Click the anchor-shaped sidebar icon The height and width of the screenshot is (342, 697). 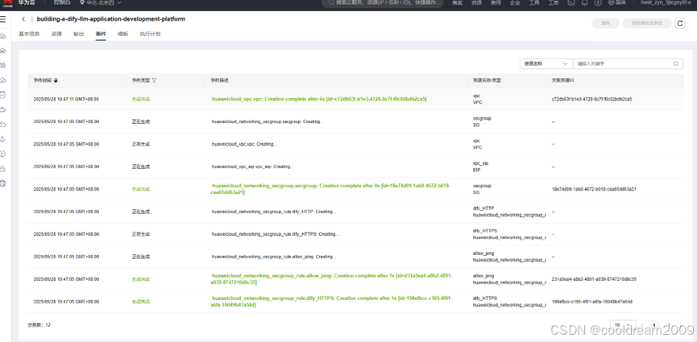[2, 139]
